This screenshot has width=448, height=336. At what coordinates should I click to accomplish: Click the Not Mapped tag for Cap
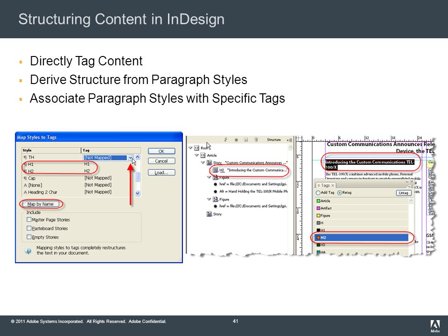coord(98,178)
